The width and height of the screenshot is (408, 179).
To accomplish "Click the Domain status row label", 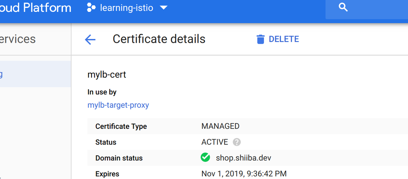I will click(119, 158).
